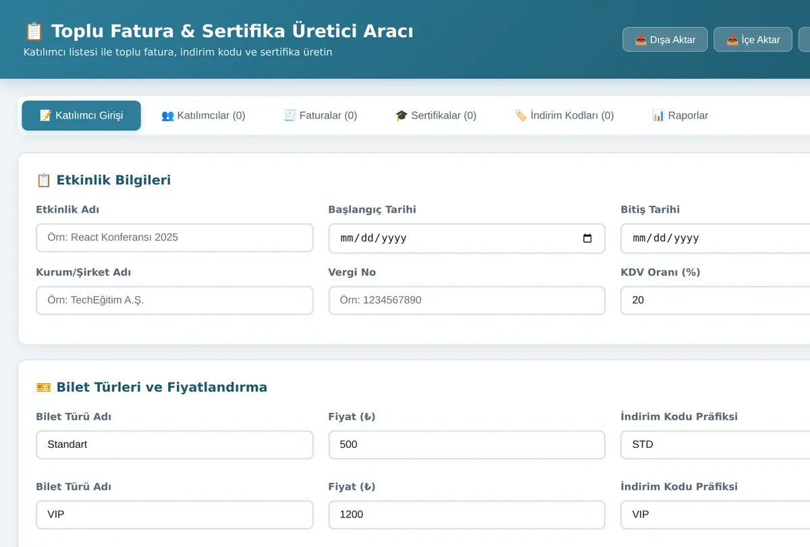This screenshot has height=547, width=810.
Task: Open the Sertifikalar (0) tab
Action: (436, 115)
